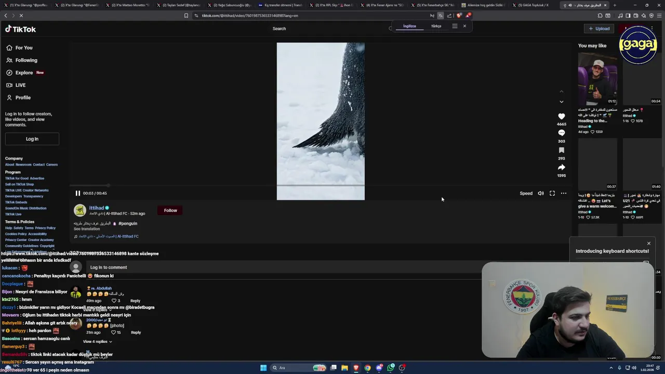The image size is (665, 374).
Task: Open the Careers footer link
Action: click(x=52, y=165)
